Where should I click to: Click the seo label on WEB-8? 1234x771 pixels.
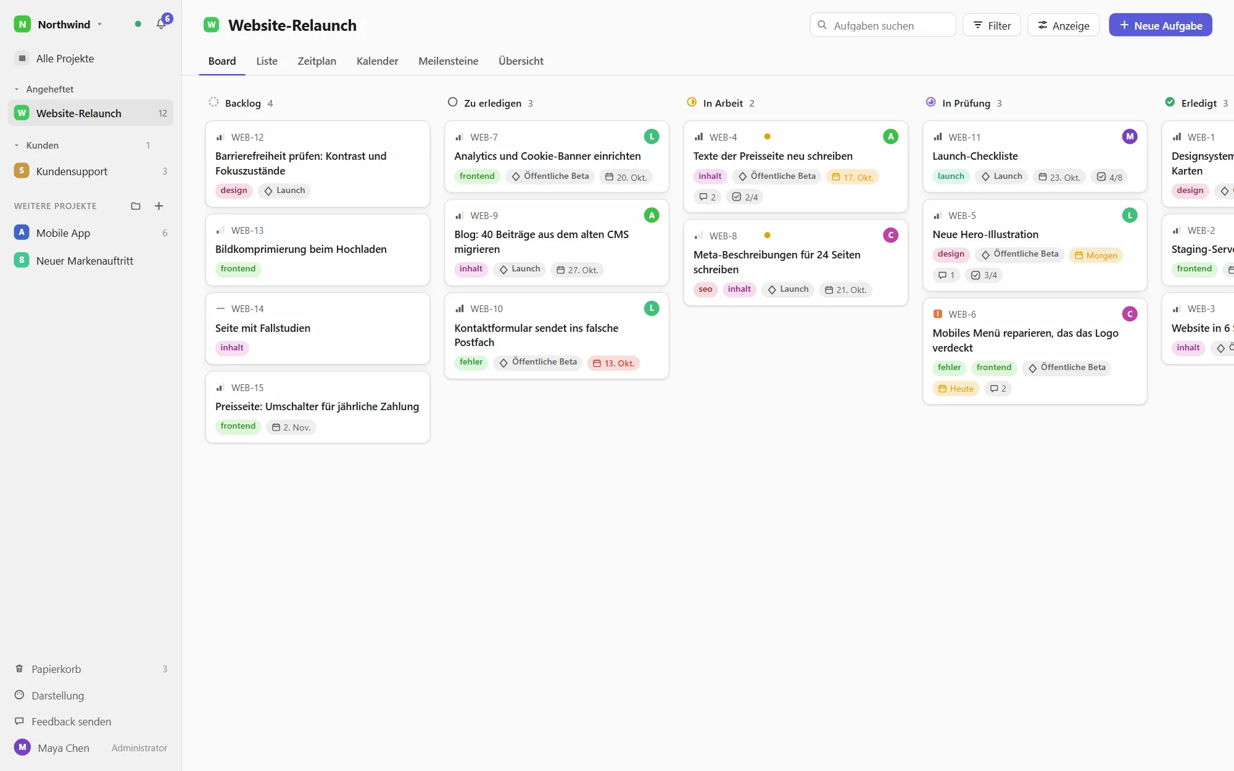coord(705,289)
